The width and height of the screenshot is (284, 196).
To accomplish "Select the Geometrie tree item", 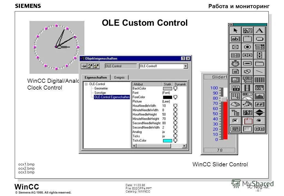I will tap(101, 88).
